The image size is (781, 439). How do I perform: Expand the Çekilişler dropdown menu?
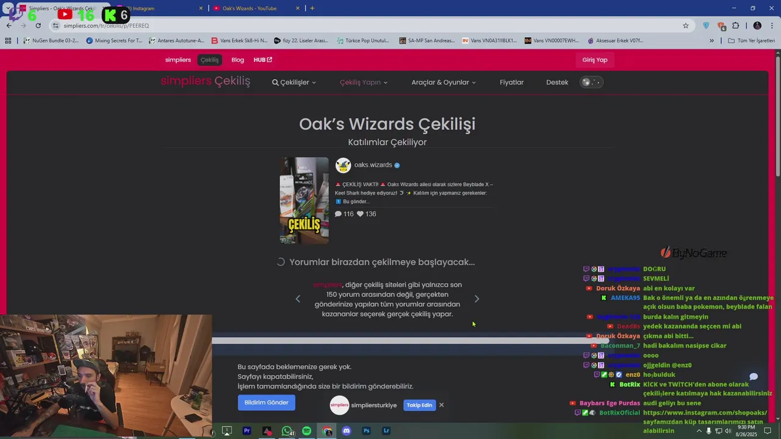(294, 82)
